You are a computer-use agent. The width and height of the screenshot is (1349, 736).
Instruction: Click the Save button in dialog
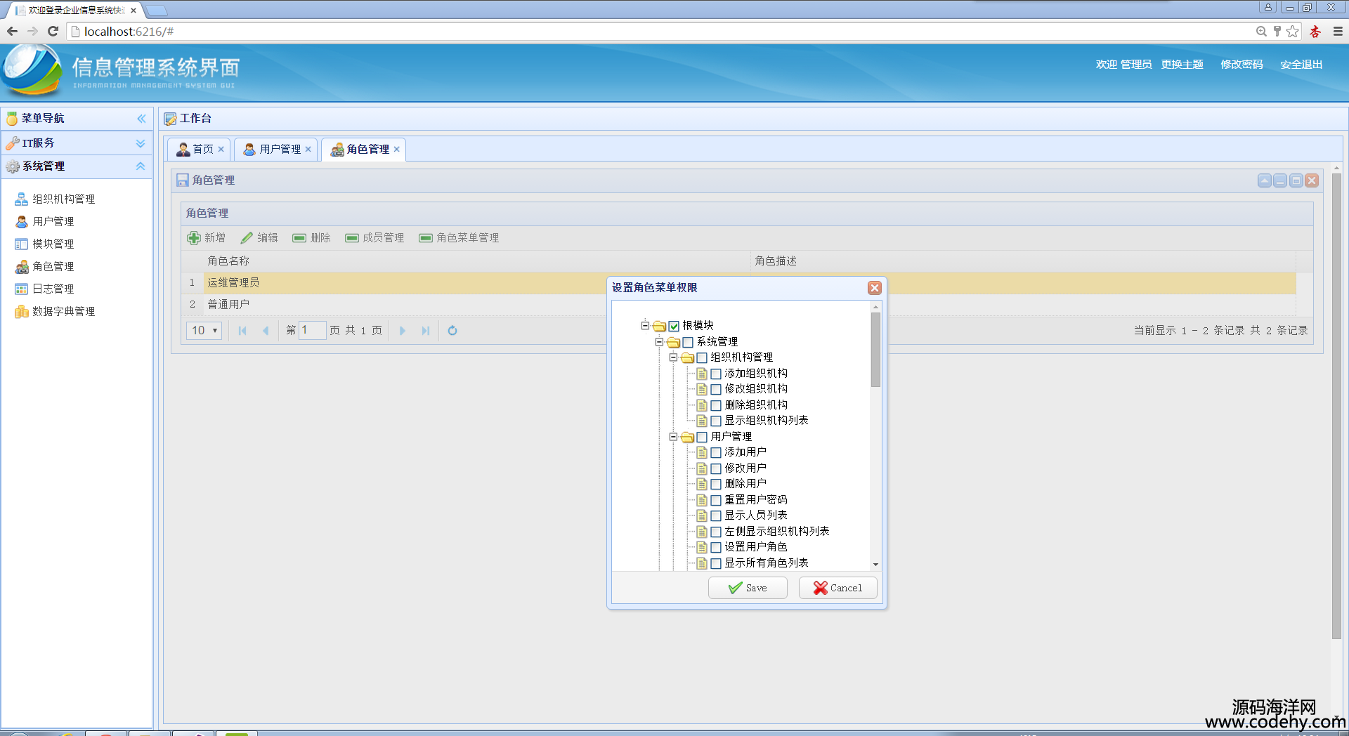[748, 588]
